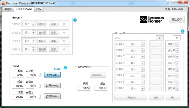This screenshot has height=108, width=189.
Task: Click Group B 读取 button
Action: (x=156, y=97)
